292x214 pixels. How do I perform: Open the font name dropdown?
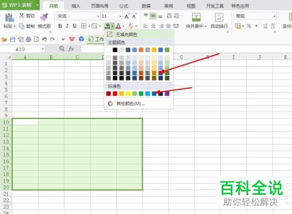[98, 16]
